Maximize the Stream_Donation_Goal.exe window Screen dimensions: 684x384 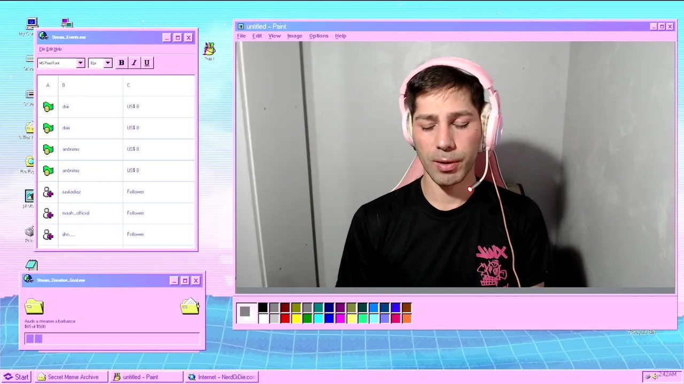point(185,281)
